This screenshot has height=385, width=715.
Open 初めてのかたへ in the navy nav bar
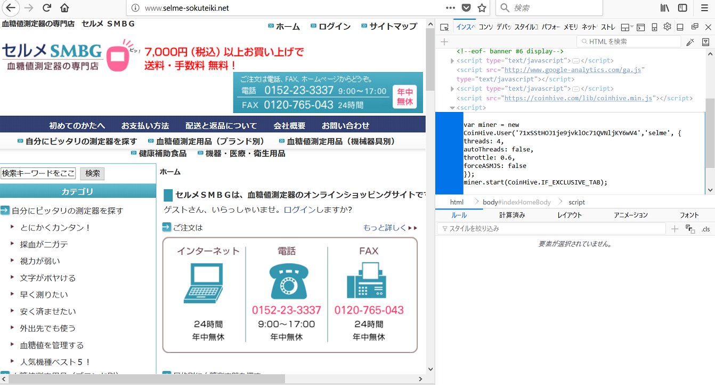point(77,126)
